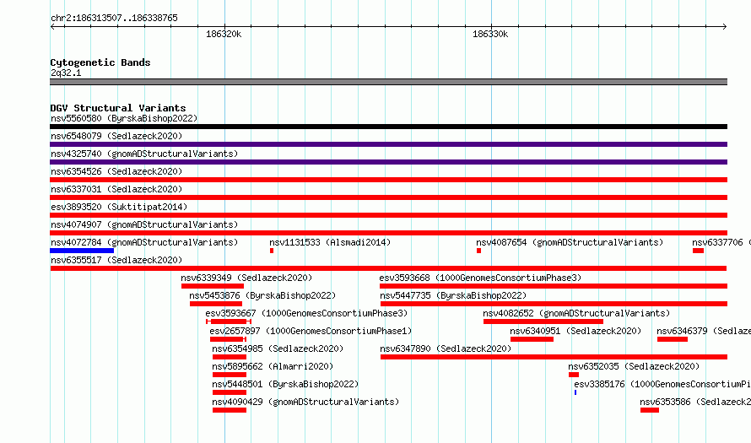Open nsv4325740 (gnomADStructuralVariants) label
Image resolution: width=751 pixels, height=443 pixels.
[x=144, y=154]
